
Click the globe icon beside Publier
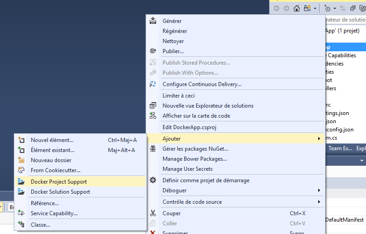(153, 51)
